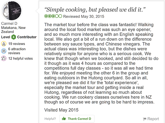Click the Thank Carmel D button
165x123 pixels.
[x=77, y=119]
